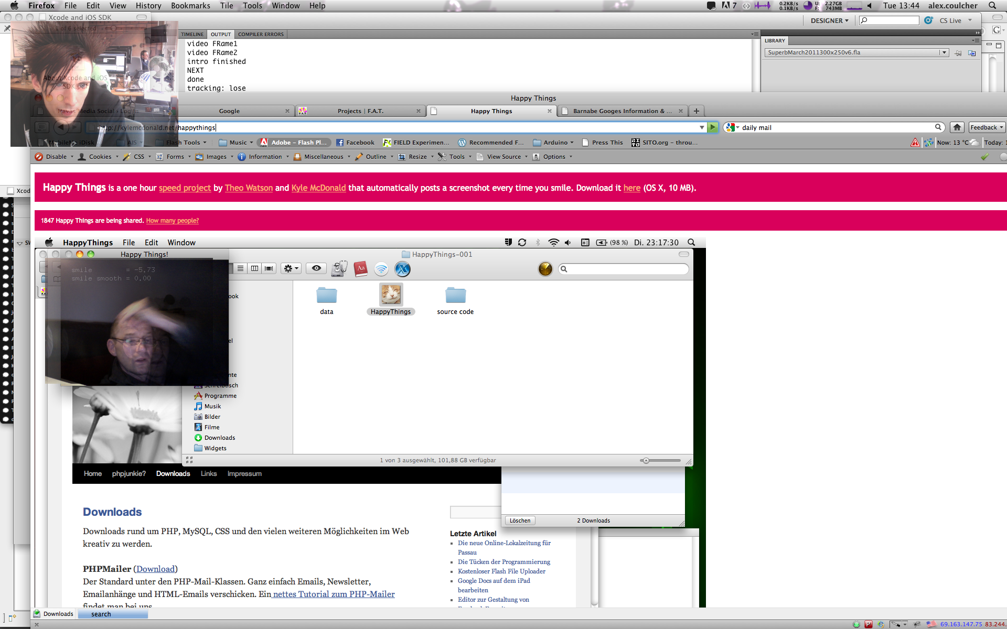The height and width of the screenshot is (629, 1007).
Task: Open the Images dropdown on the developer toolbar
Action: pos(215,157)
